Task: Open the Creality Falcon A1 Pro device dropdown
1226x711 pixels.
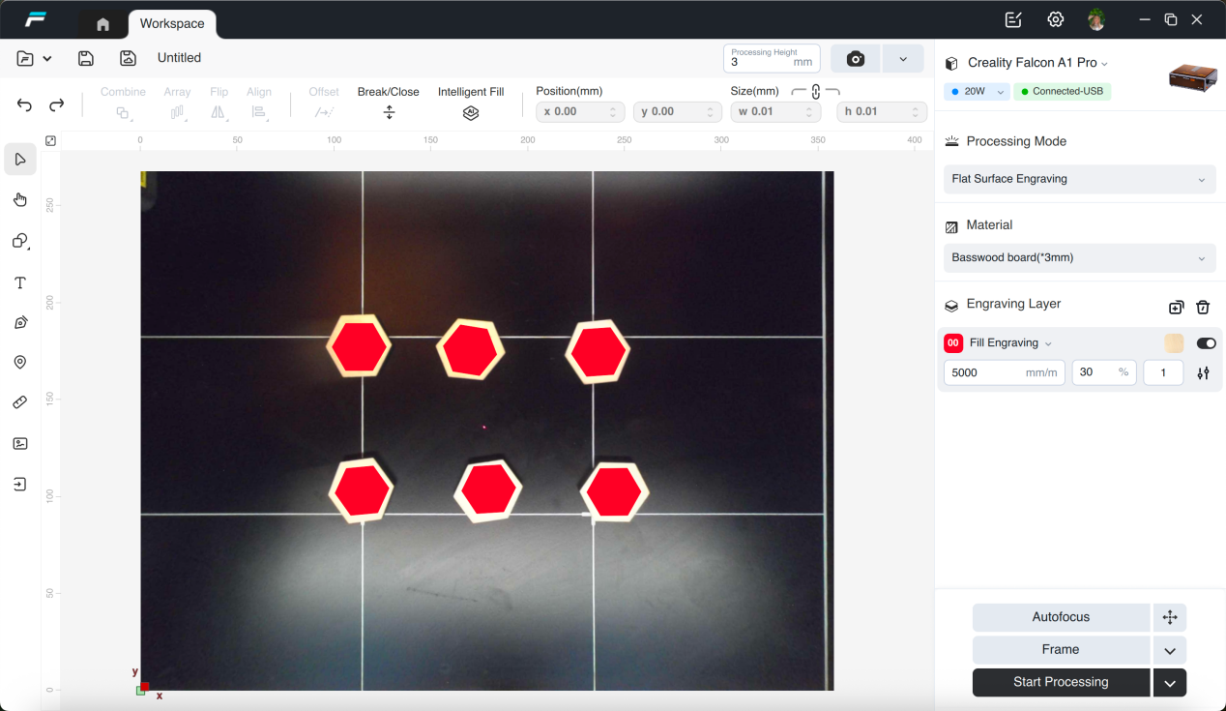Action: [1037, 63]
